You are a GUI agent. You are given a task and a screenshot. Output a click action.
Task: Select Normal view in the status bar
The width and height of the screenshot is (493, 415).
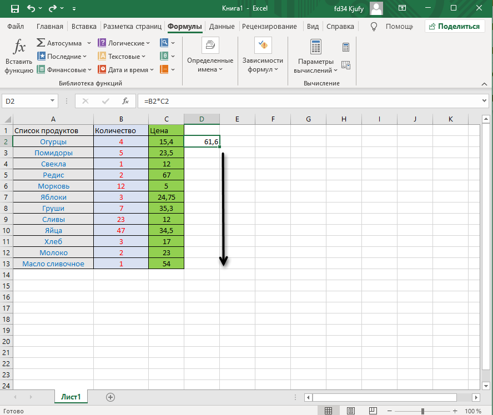point(329,411)
